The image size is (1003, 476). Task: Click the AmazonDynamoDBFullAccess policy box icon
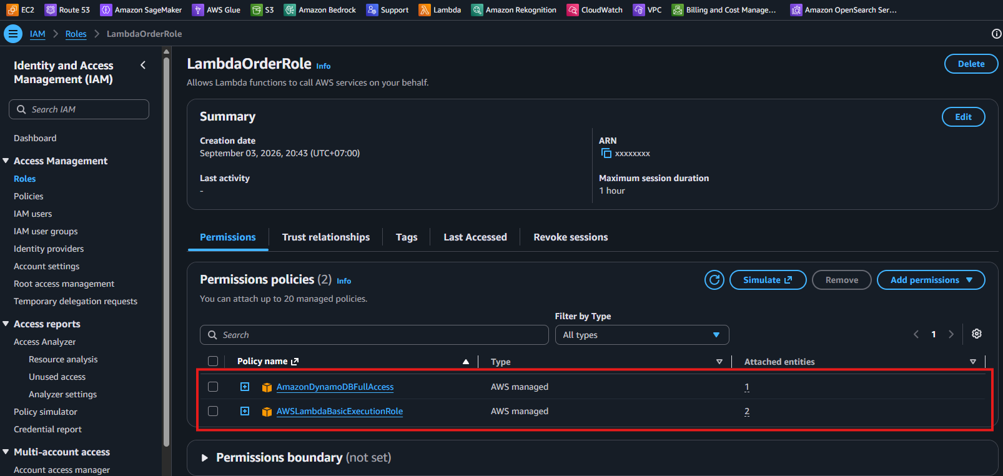[x=267, y=387]
